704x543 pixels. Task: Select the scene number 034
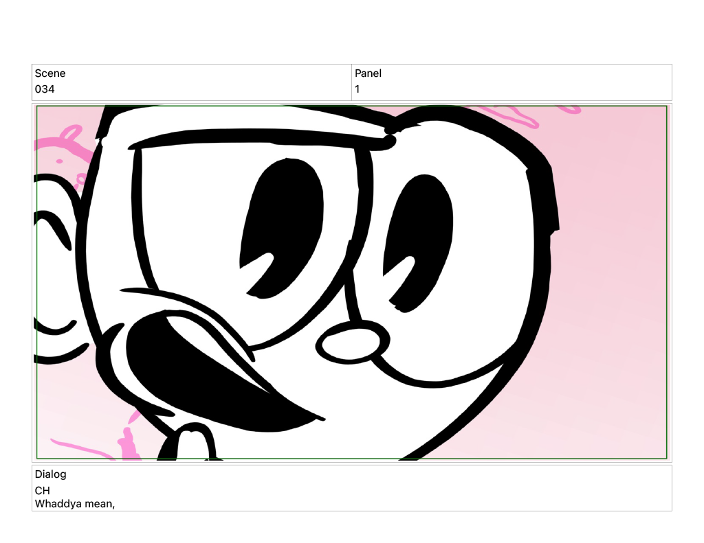tap(45, 89)
